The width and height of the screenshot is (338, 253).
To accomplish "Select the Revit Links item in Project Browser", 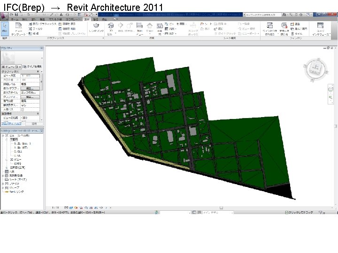I will click(x=16, y=192).
